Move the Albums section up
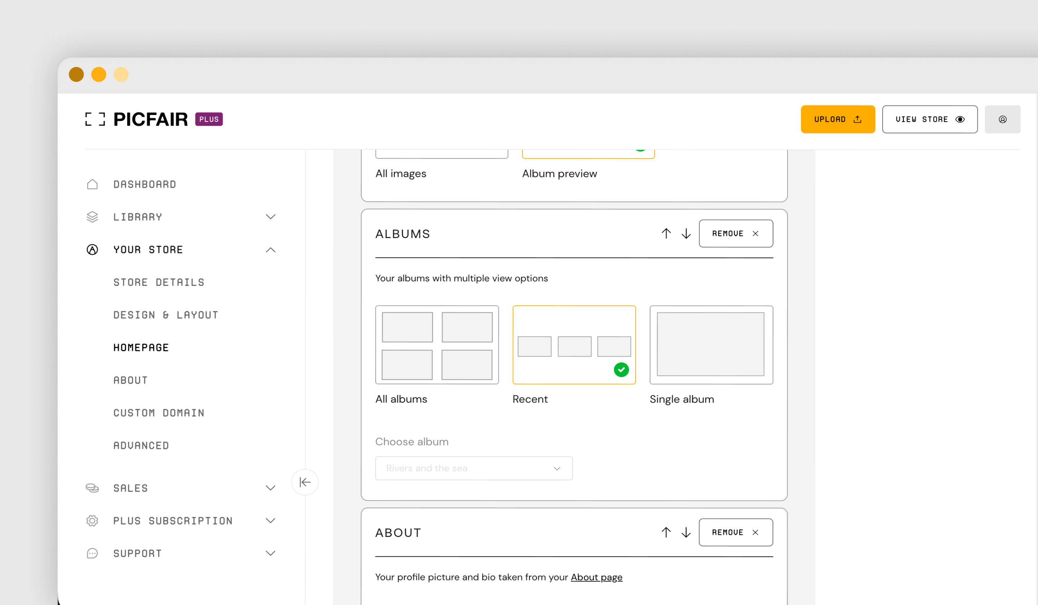 pos(666,233)
